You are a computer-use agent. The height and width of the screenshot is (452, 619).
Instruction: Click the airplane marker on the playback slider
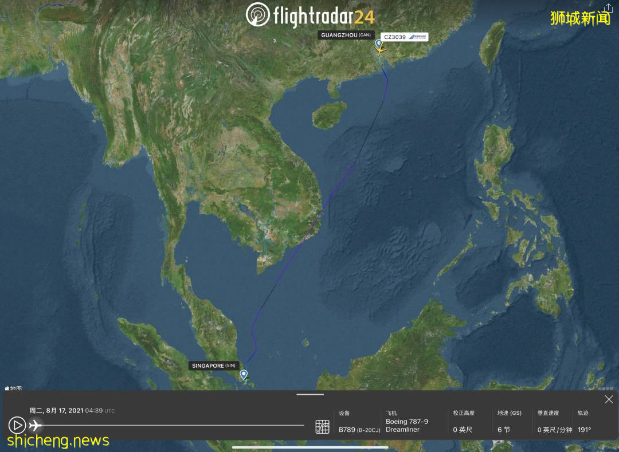pos(36,425)
